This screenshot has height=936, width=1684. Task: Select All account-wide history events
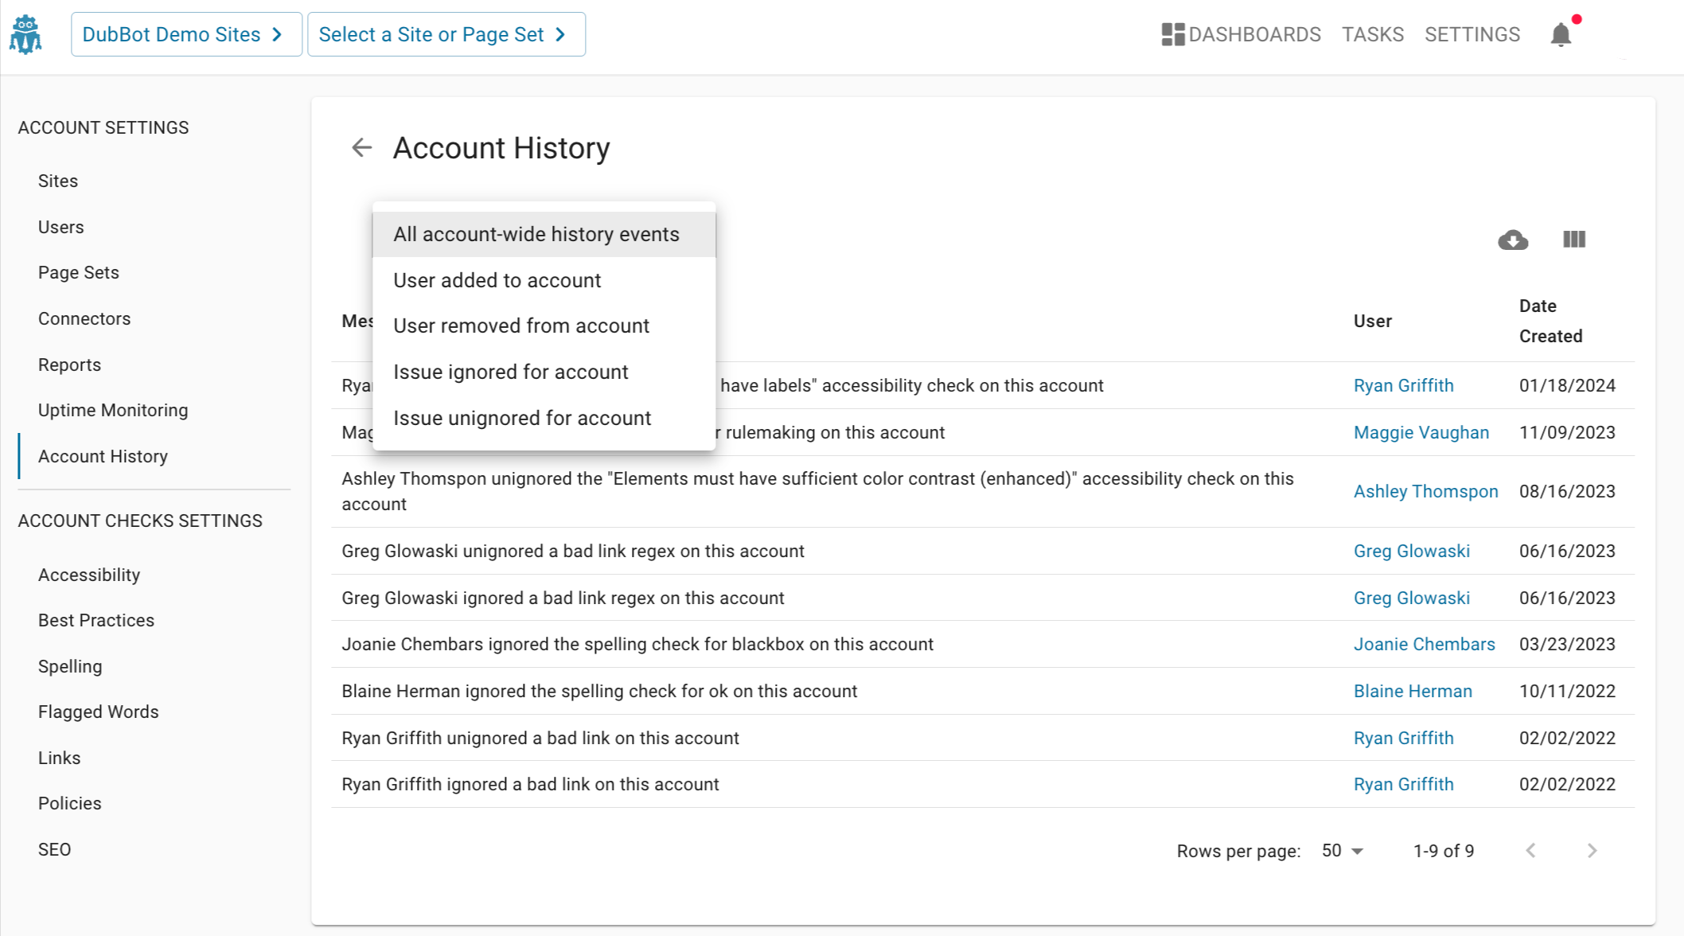(x=536, y=233)
